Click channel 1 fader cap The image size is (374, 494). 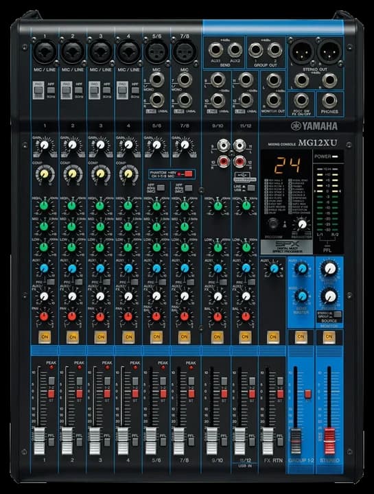[39, 440]
